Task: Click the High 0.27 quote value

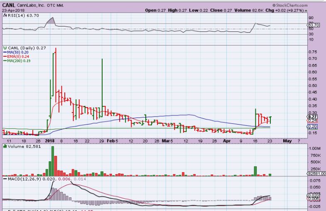Action: (177, 10)
